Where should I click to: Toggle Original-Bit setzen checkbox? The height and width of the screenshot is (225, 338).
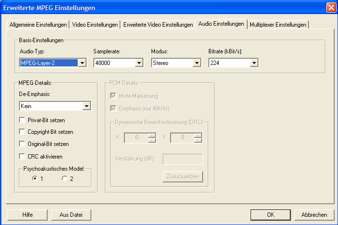(x=22, y=144)
